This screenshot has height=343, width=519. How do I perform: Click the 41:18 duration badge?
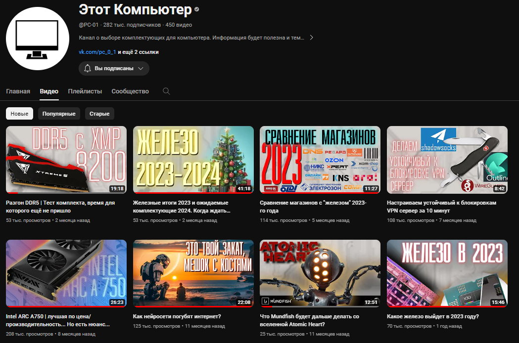tap(244, 188)
